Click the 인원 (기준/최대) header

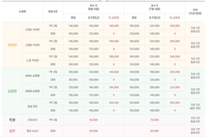(195, 11)
